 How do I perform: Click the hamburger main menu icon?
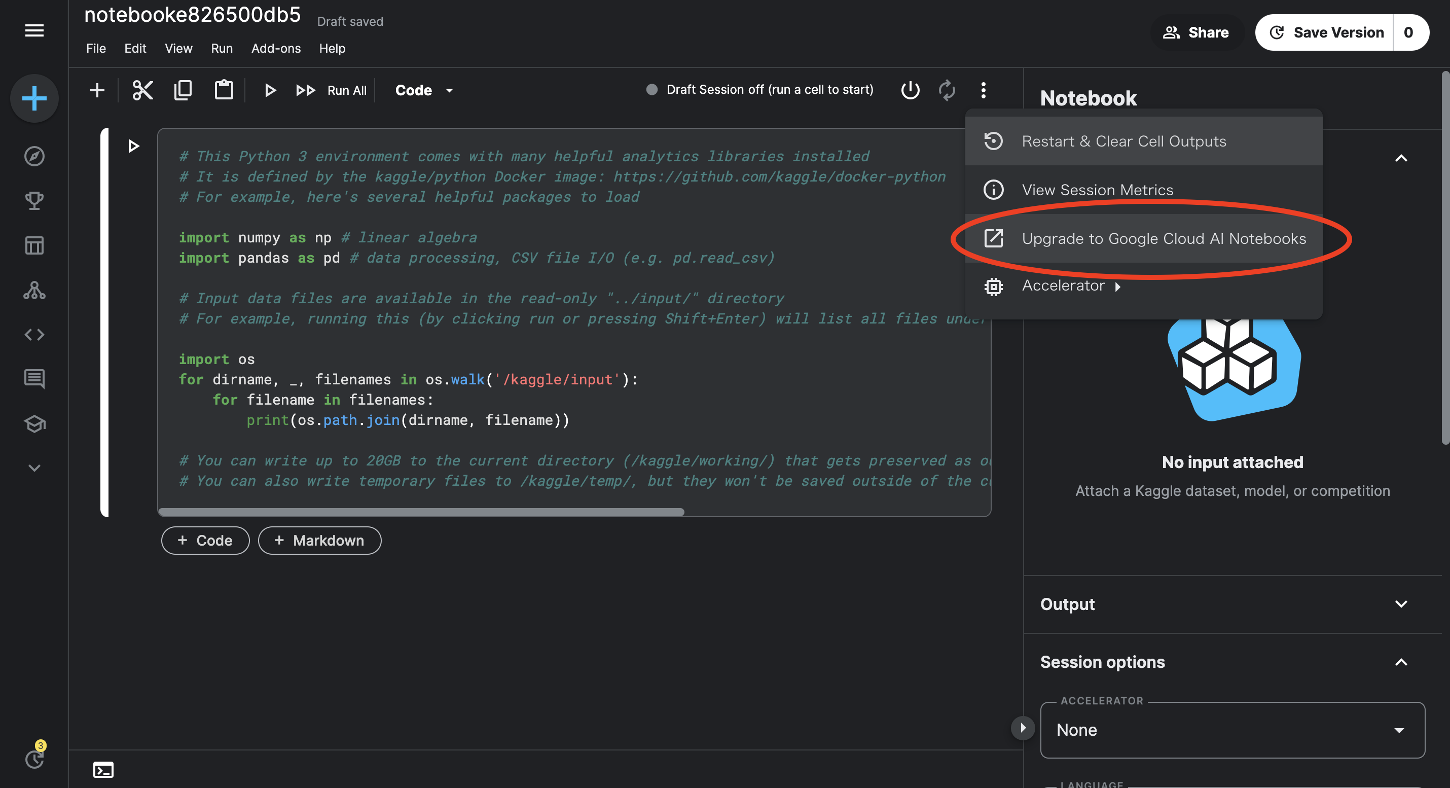pos(34,30)
